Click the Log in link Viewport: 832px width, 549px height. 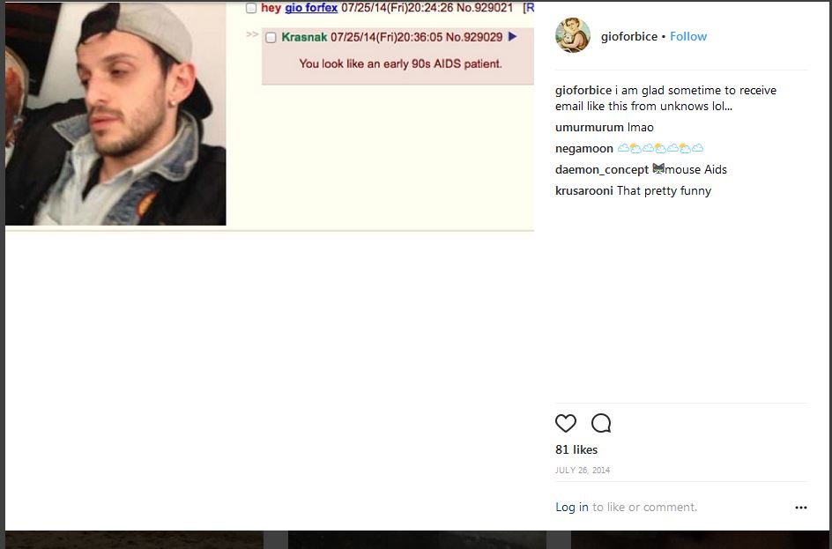point(571,507)
